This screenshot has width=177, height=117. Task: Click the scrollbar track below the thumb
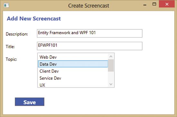[x=111, y=76]
